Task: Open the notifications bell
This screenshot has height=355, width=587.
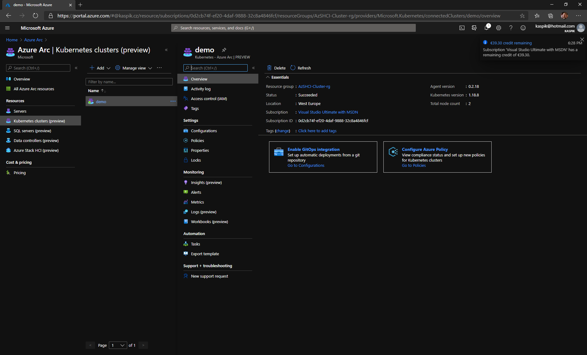Action: point(486,28)
